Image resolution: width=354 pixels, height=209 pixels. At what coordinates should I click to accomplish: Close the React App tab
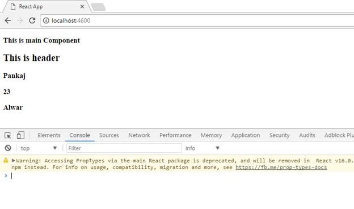82,7
